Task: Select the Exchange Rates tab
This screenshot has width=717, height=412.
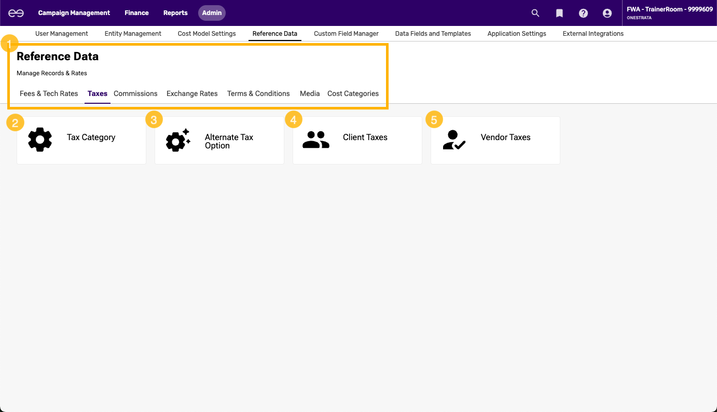Action: (x=192, y=94)
